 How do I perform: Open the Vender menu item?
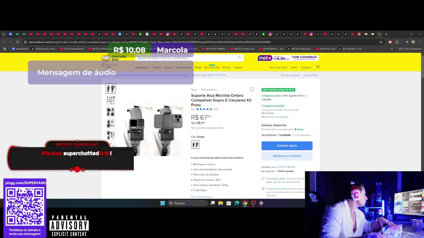[x=226, y=67]
